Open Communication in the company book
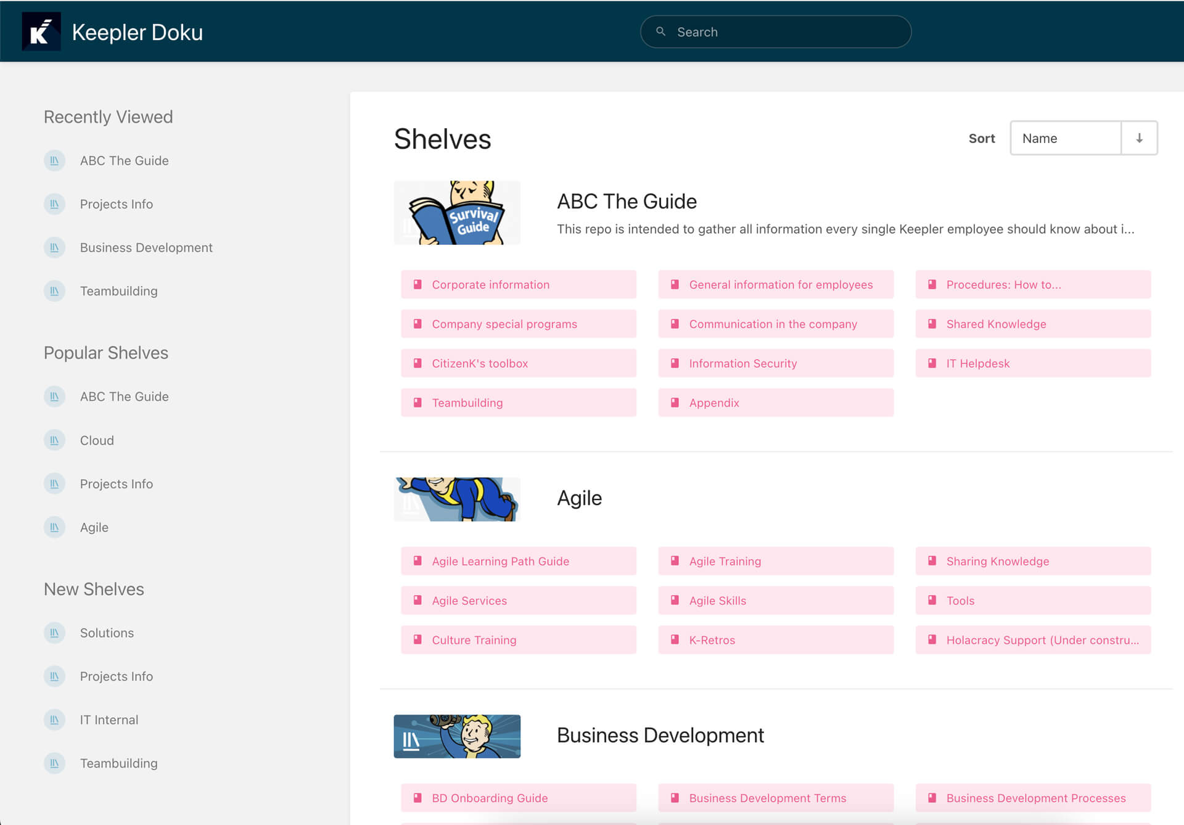1184x825 pixels. click(776, 324)
